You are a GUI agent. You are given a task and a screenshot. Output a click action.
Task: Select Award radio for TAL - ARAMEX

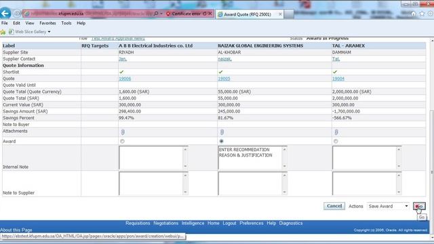pyautogui.click(x=336, y=142)
